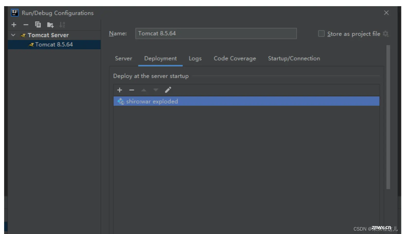The height and width of the screenshot is (234, 402).
Task: Add a deployment artifact with plus
Action: click(x=120, y=90)
